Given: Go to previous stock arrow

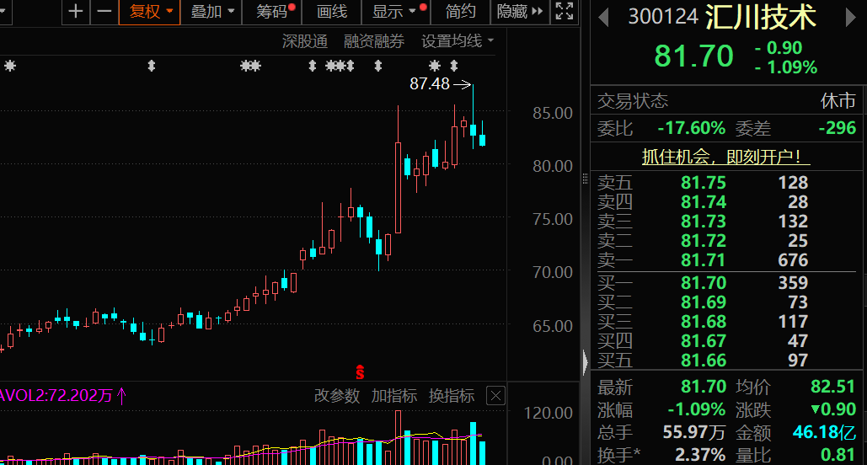Looking at the screenshot, I should (x=604, y=17).
